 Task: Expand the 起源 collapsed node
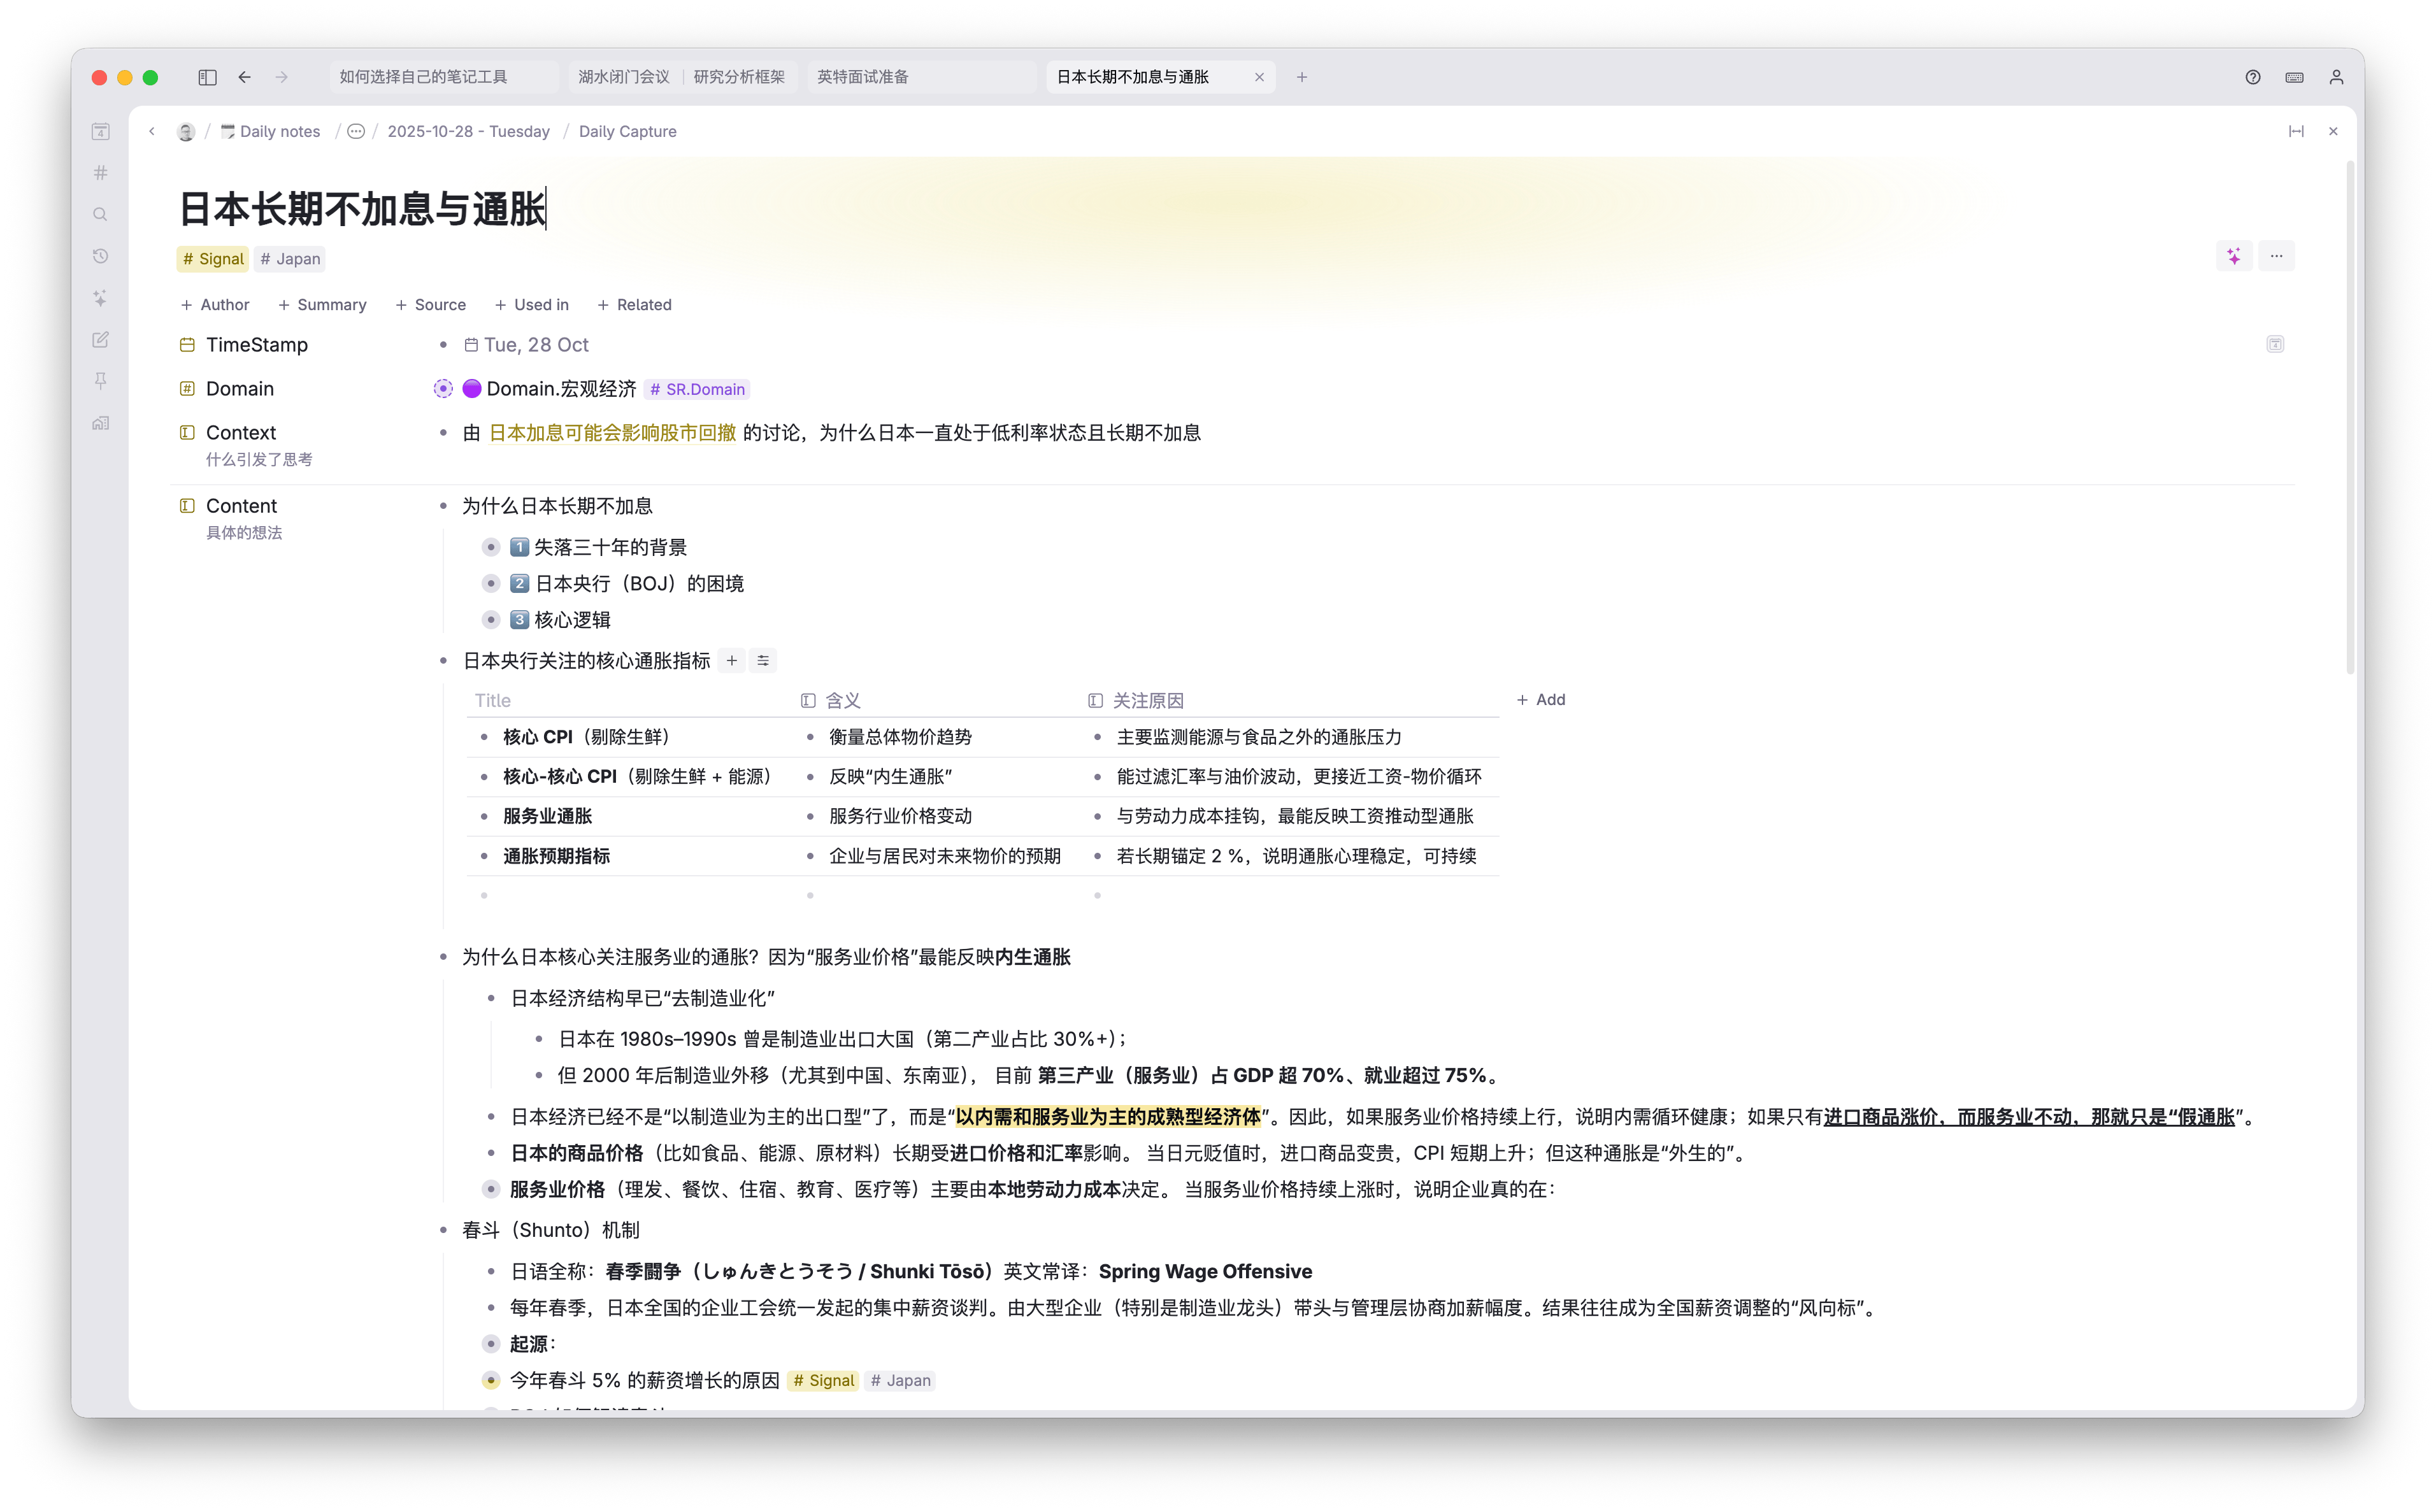pyautogui.click(x=491, y=1344)
